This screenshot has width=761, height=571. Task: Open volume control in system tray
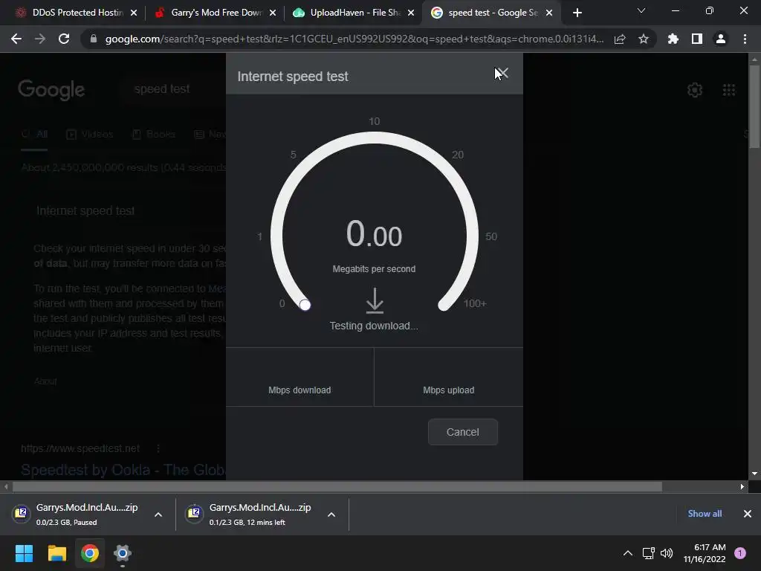667,553
